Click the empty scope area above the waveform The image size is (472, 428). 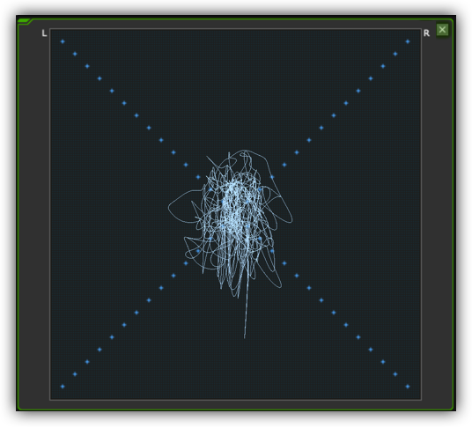[235, 91]
